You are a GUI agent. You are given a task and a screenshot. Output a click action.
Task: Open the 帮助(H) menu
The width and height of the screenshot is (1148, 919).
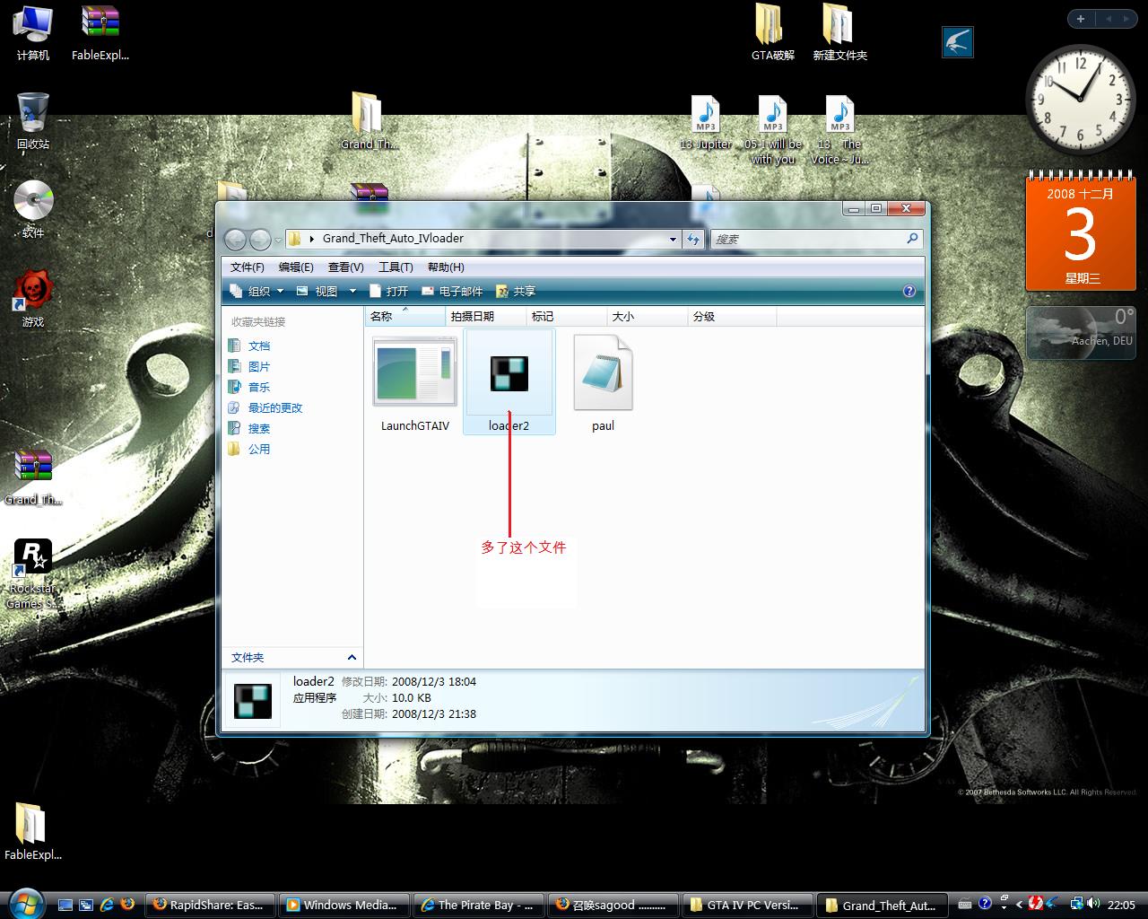(x=446, y=267)
